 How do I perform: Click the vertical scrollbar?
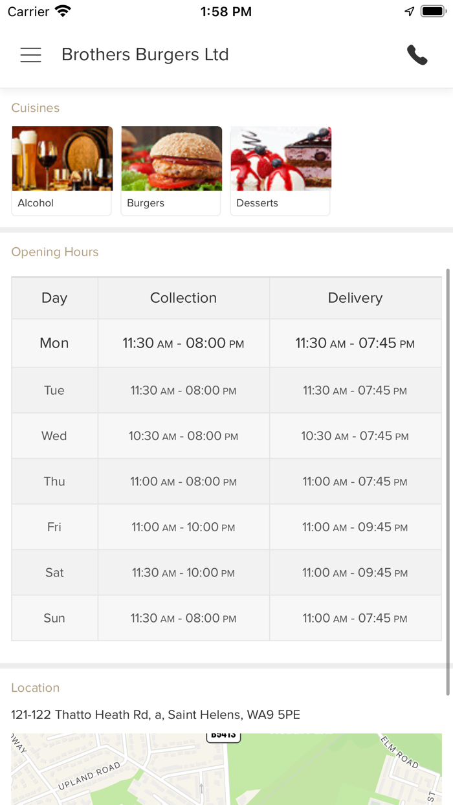tap(448, 479)
